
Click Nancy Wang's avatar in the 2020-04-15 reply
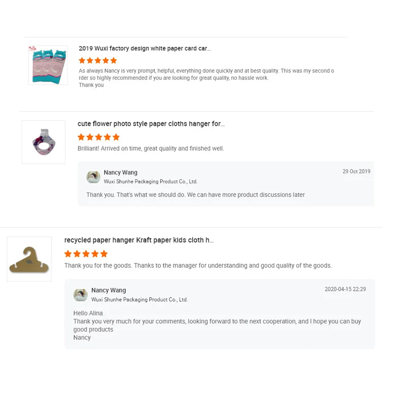[x=81, y=295]
